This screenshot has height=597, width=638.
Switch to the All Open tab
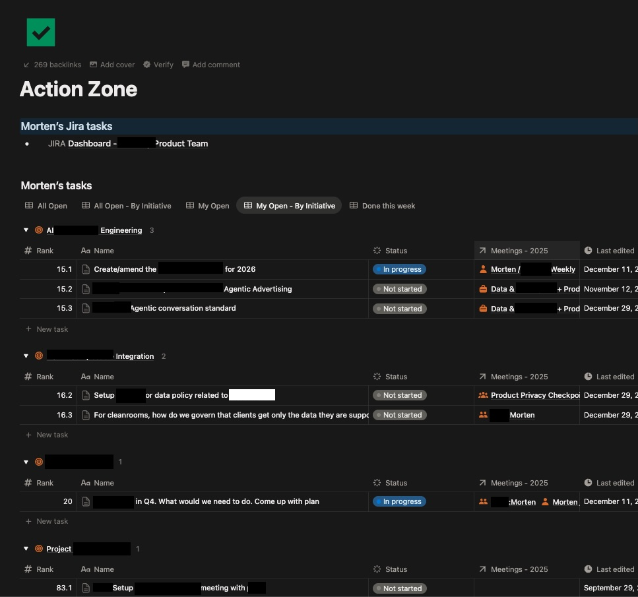pyautogui.click(x=46, y=206)
